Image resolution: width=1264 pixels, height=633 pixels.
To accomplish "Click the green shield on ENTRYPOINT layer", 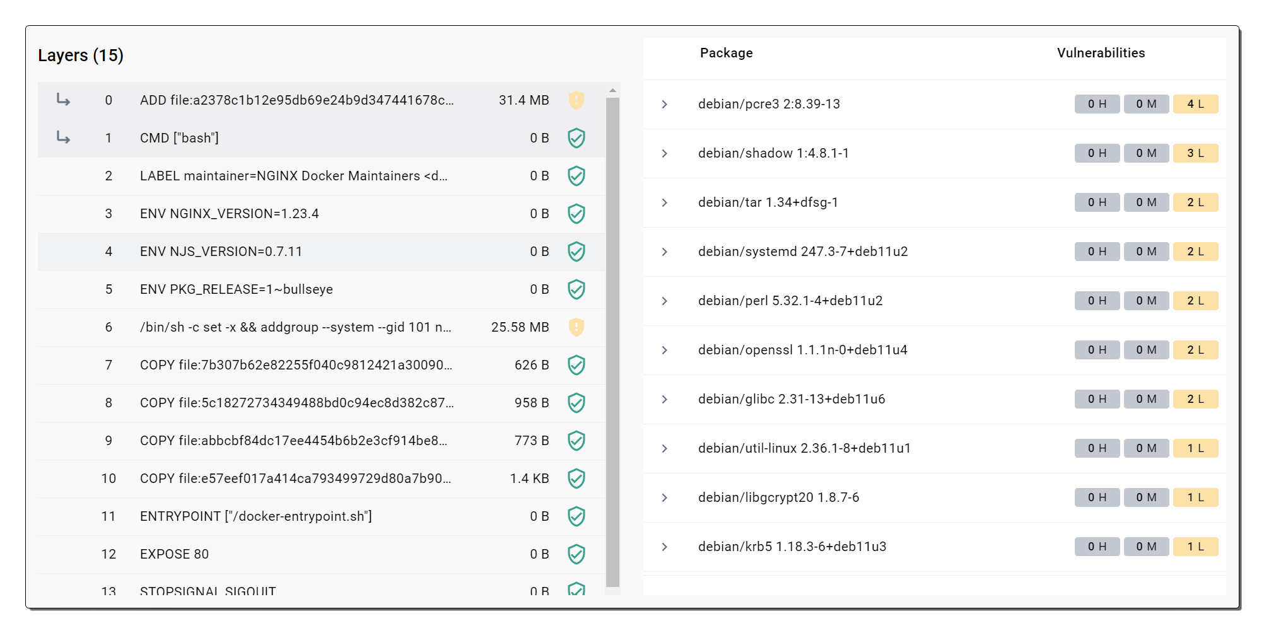I will click(576, 516).
